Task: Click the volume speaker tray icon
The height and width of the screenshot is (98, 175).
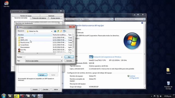Action: 161,96
